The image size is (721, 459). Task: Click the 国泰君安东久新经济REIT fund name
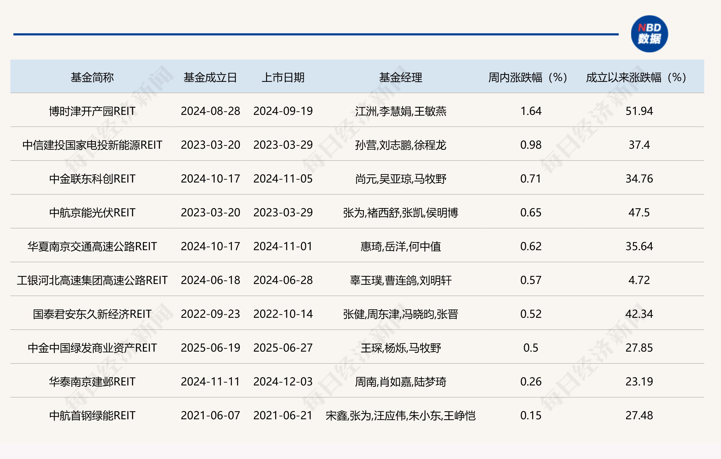click(92, 314)
